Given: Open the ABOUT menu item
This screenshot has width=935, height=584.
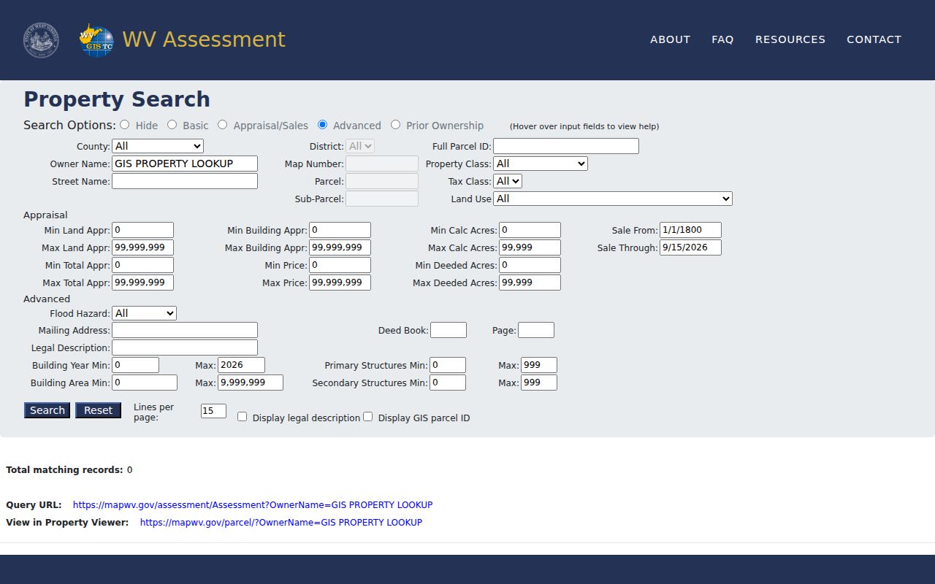Looking at the screenshot, I should [x=671, y=39].
